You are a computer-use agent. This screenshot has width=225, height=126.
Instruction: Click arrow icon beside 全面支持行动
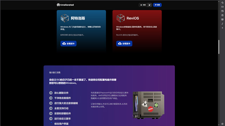coord(51,108)
